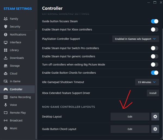
Task: Click the Music note icon
Action: click(6, 128)
